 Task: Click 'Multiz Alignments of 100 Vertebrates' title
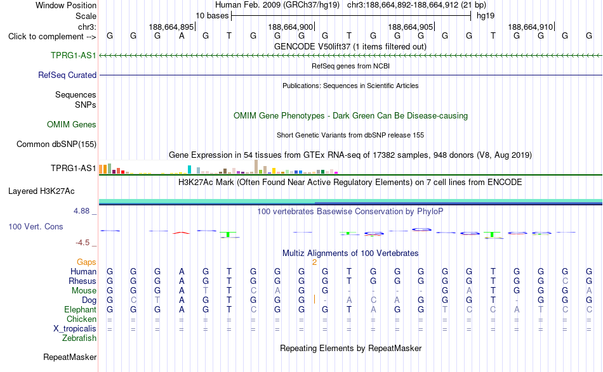(350, 253)
